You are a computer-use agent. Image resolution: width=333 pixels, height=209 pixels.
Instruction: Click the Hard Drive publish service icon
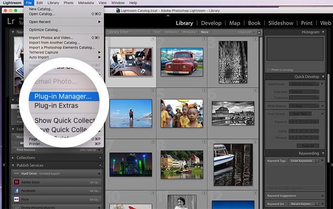tap(17, 173)
